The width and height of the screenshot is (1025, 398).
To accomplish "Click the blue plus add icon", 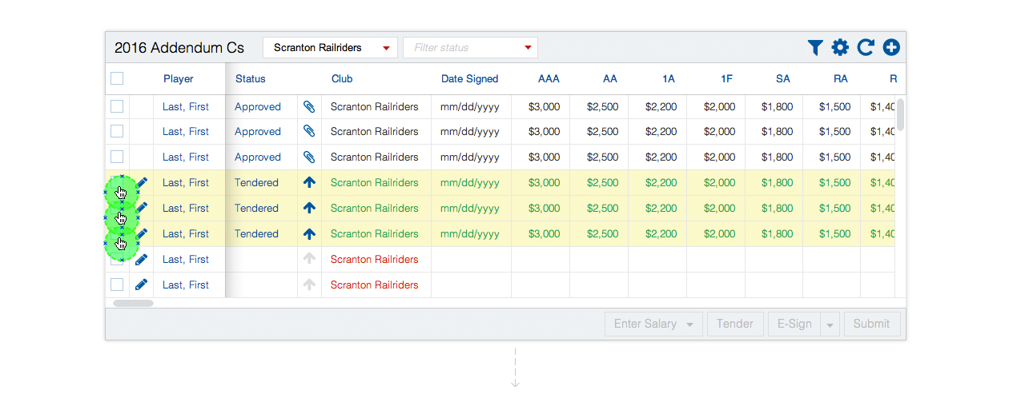I will (891, 48).
